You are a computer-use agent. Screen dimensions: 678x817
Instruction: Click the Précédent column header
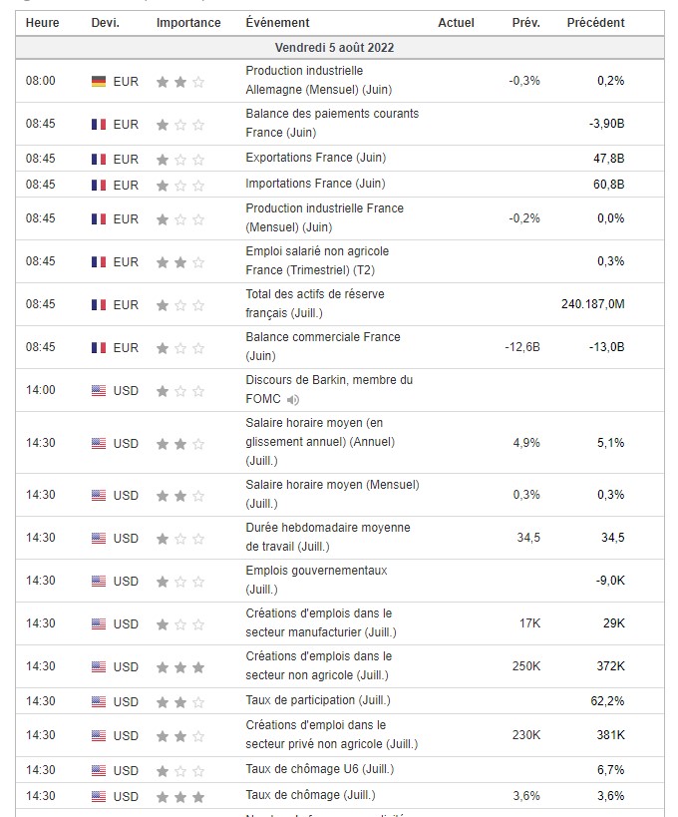(x=595, y=23)
